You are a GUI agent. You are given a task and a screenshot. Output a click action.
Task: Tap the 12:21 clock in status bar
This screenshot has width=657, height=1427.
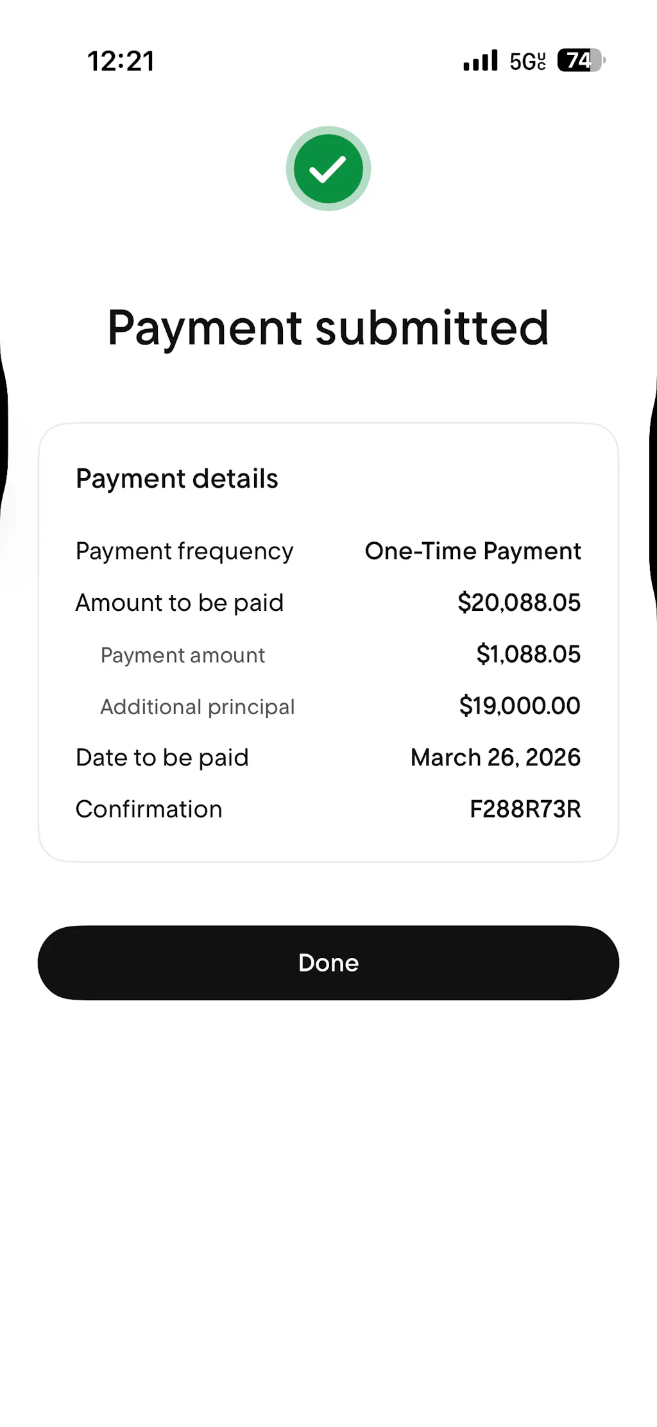pos(121,62)
